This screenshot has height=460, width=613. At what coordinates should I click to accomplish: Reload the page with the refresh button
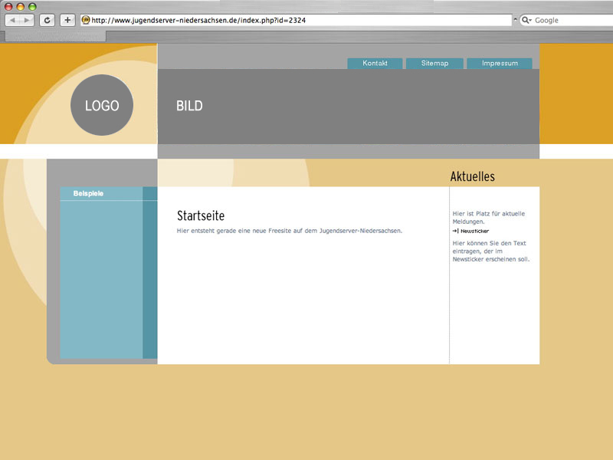click(48, 20)
